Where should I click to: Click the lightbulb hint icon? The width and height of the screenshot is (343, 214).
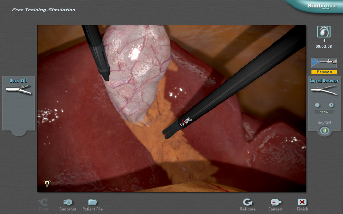[x=47, y=183]
